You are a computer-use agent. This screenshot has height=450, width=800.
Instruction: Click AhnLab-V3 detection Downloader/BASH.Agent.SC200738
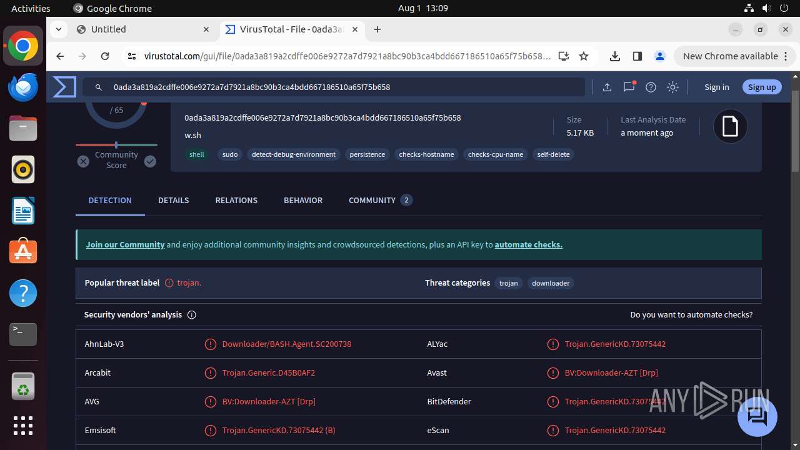point(287,344)
